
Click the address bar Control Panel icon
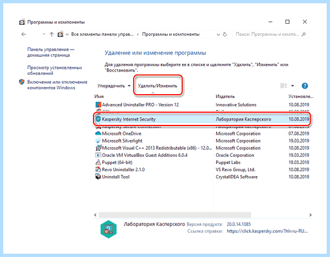[x=61, y=34]
